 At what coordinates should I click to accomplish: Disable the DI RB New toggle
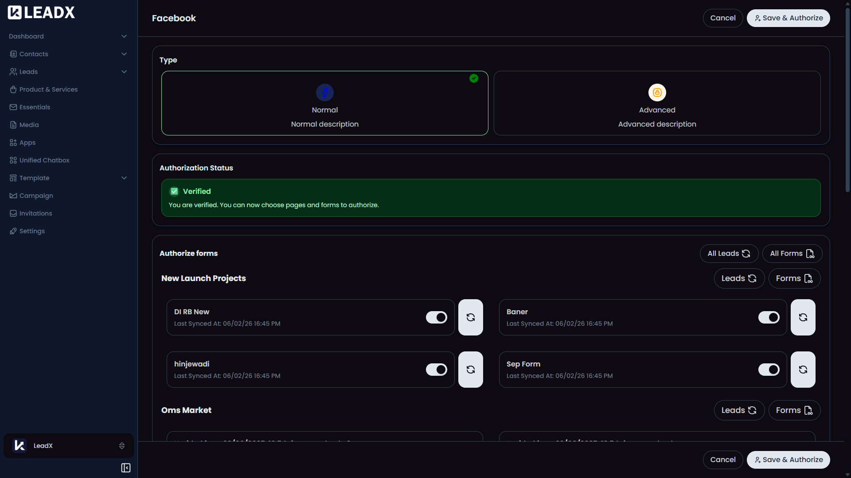pos(437,317)
